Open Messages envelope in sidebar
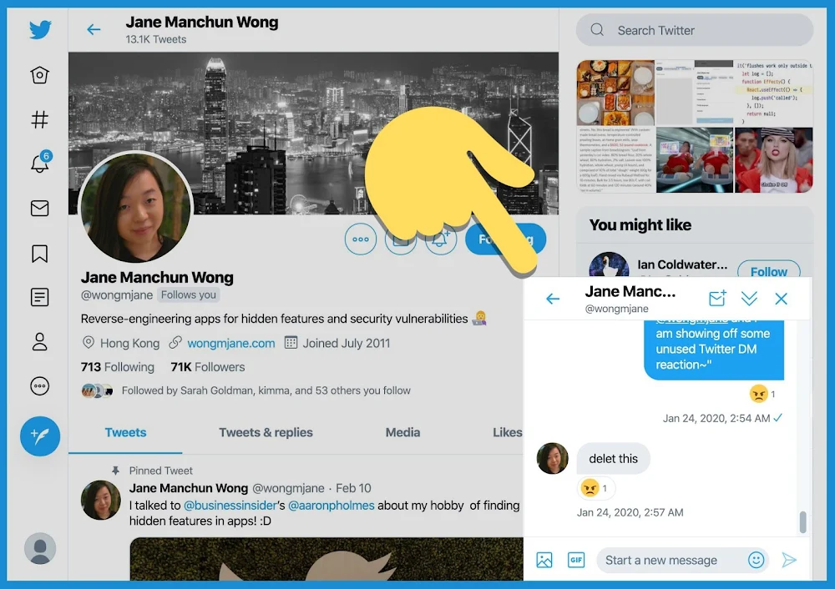This screenshot has width=835, height=589. 40,208
